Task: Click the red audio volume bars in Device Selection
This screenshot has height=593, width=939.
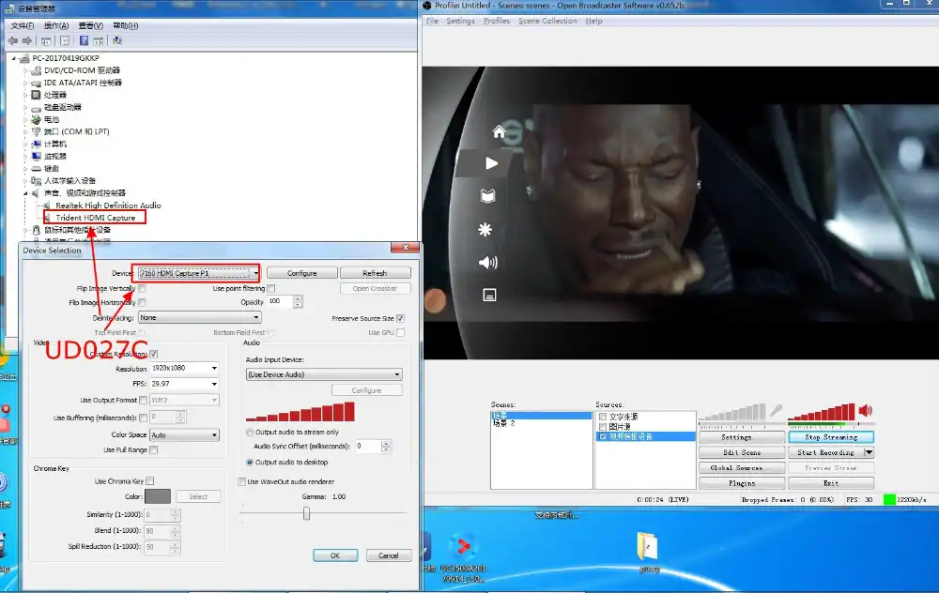Action: point(300,412)
